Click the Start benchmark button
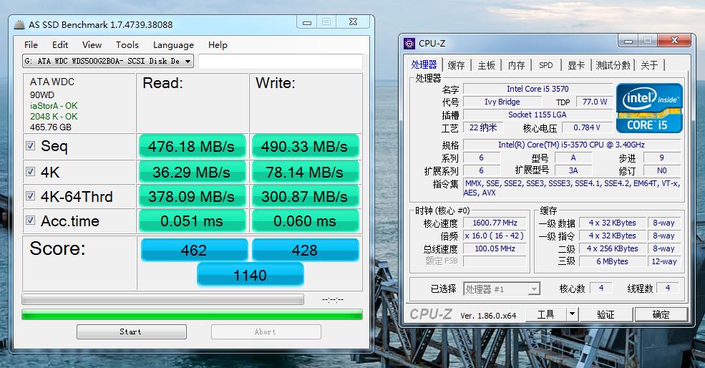The height and width of the screenshot is (368, 705). (x=131, y=331)
